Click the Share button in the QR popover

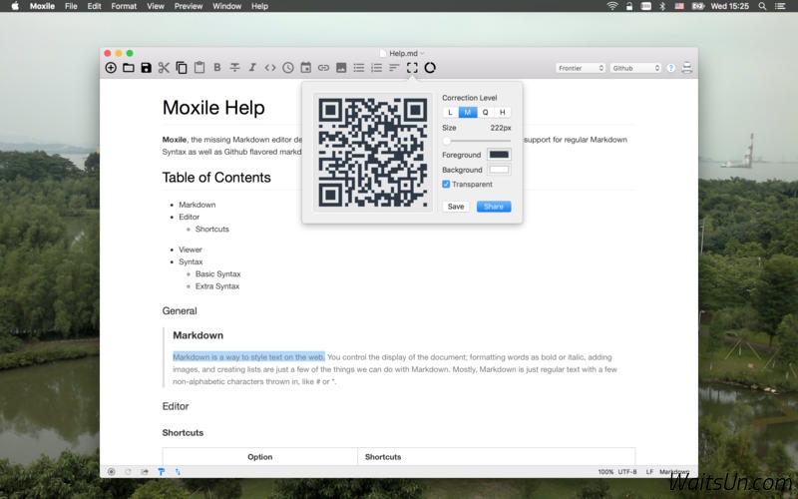click(x=494, y=207)
